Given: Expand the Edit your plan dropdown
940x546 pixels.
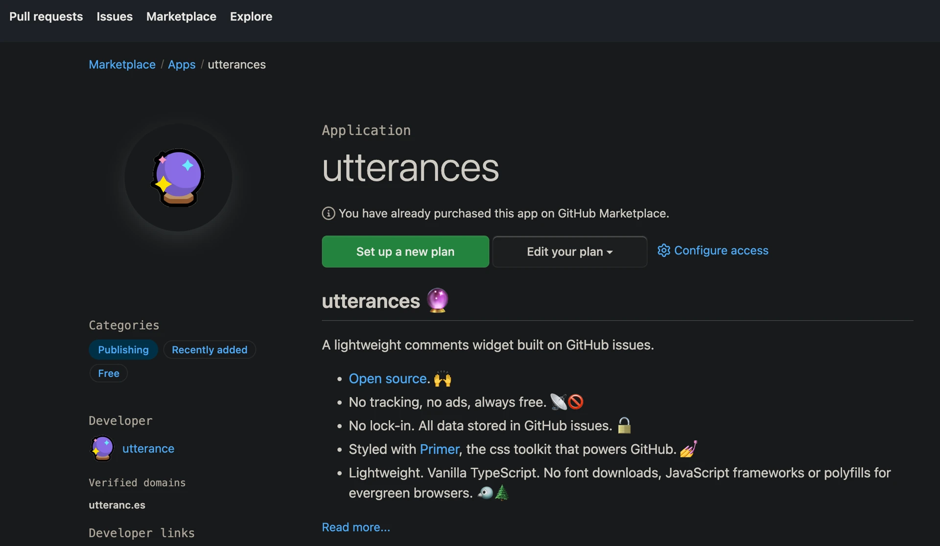Looking at the screenshot, I should click(570, 251).
